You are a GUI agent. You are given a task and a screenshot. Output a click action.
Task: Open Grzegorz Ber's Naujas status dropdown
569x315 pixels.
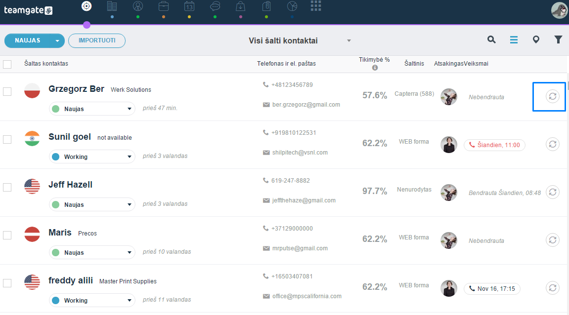point(92,109)
